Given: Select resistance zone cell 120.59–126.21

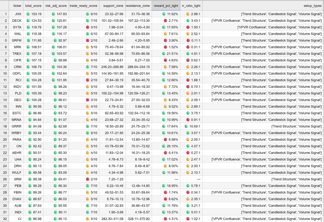Looking at the screenshot, I should pyautogui.click(x=138, y=93).
